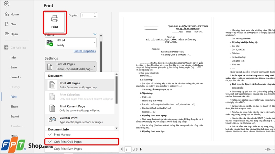
Task: Click the Home house icon
Action: coord(7,14)
